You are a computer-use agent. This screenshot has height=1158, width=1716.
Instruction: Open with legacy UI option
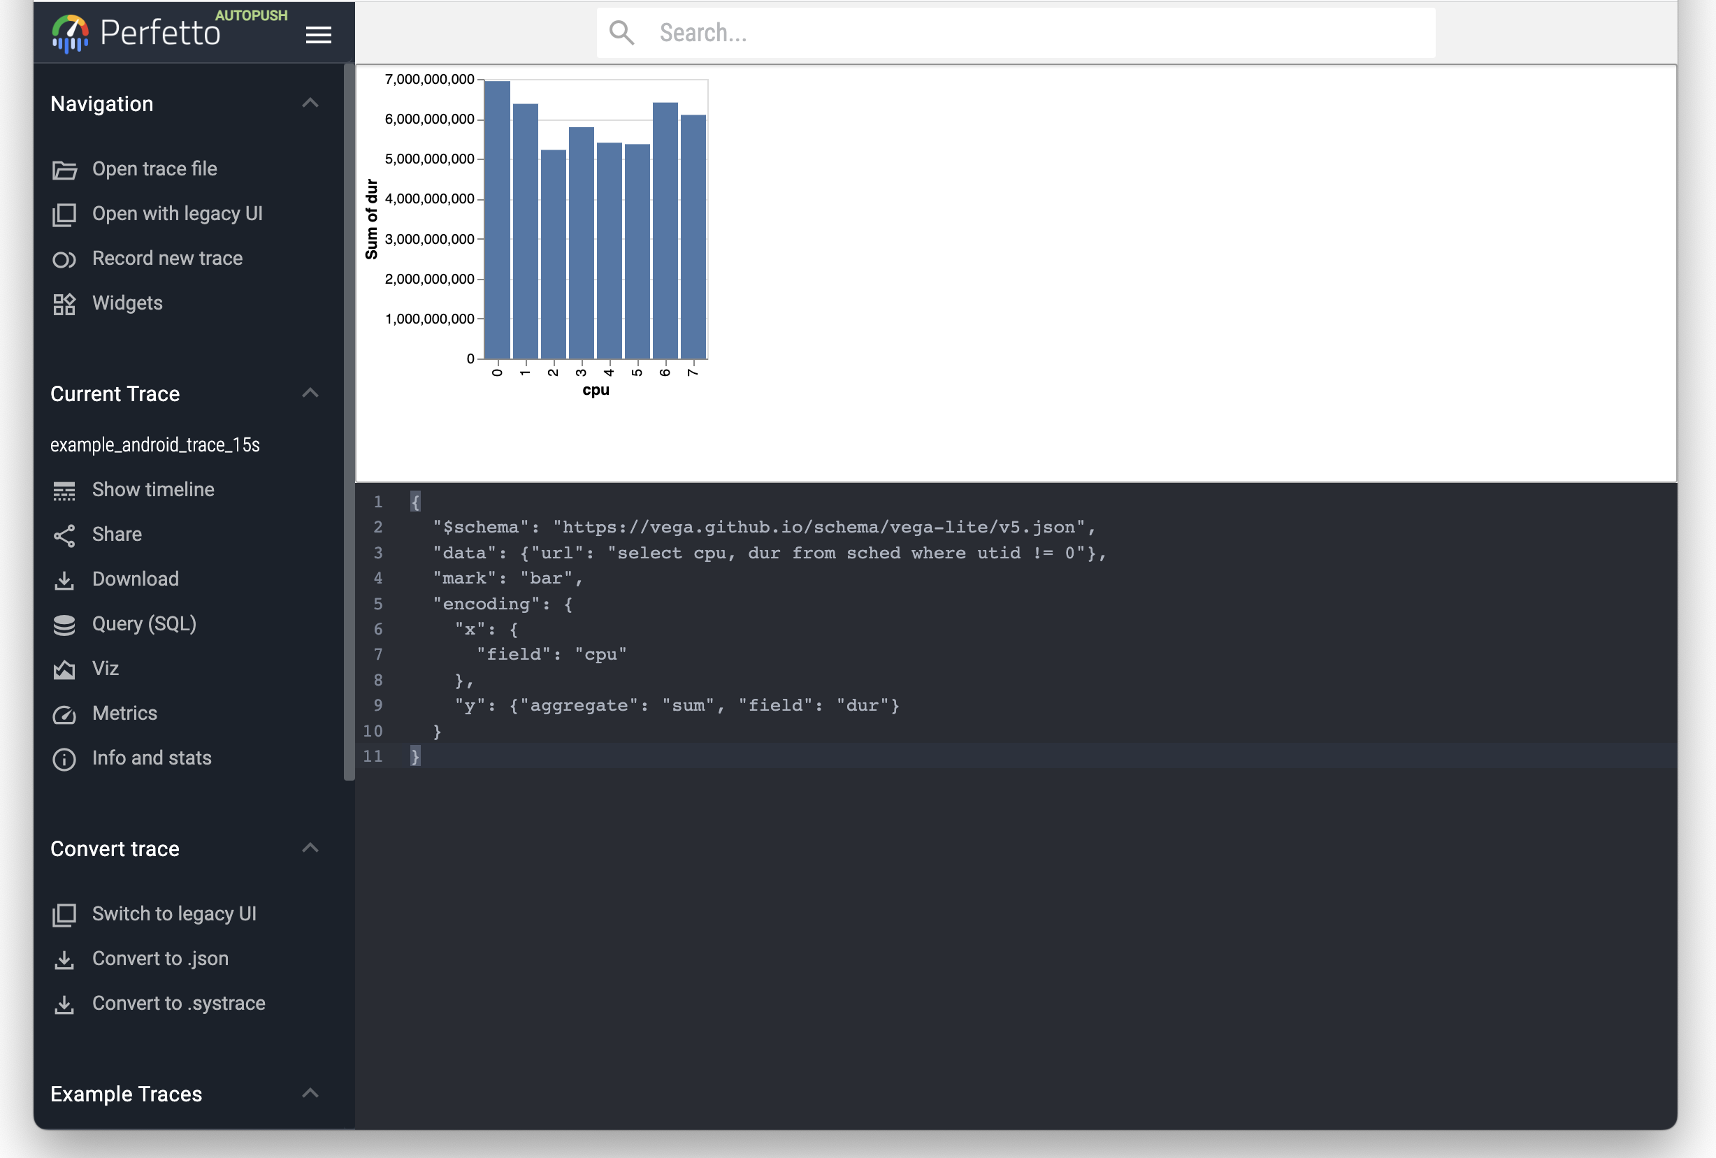(177, 213)
